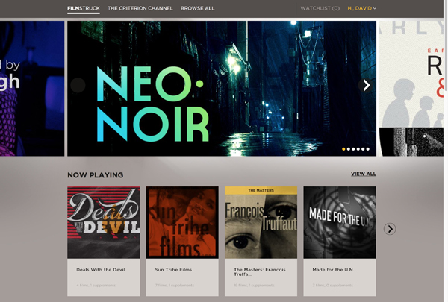The width and height of the screenshot is (448, 302).
Task: Select the last carousel dot indicator
Action: [x=368, y=149]
